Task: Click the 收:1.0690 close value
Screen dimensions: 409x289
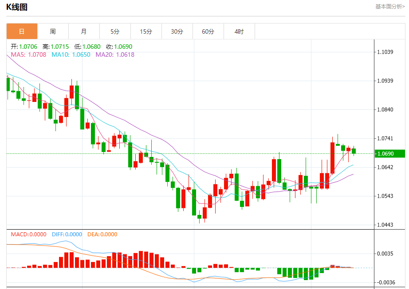Action: (x=119, y=47)
